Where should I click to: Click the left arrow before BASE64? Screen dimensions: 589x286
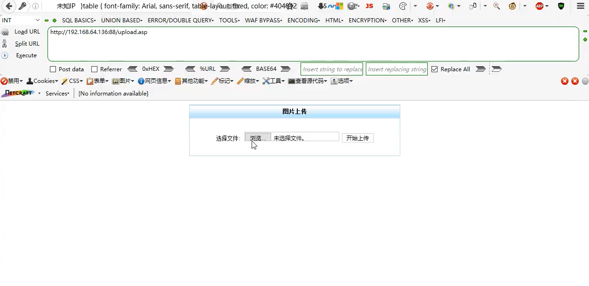pos(247,69)
